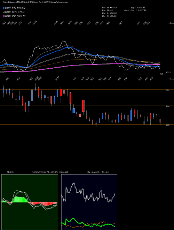Click the 870 price level label
This screenshot has height=230, width=174.
[167, 125]
